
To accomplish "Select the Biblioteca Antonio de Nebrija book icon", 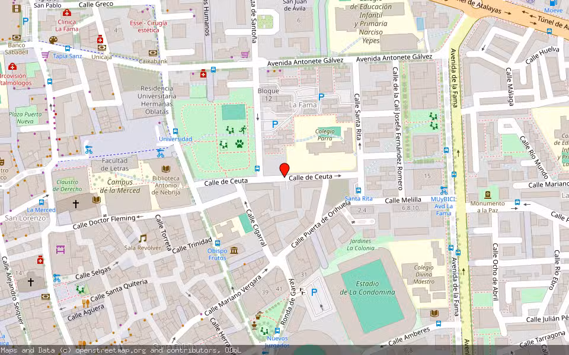I will 166,169.
